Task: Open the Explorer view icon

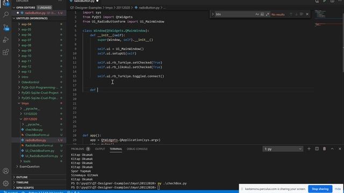Action: (x=6, y=3)
